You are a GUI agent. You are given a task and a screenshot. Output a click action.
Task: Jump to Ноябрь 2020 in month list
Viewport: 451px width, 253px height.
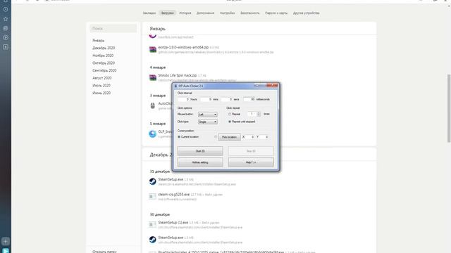[x=103, y=56]
